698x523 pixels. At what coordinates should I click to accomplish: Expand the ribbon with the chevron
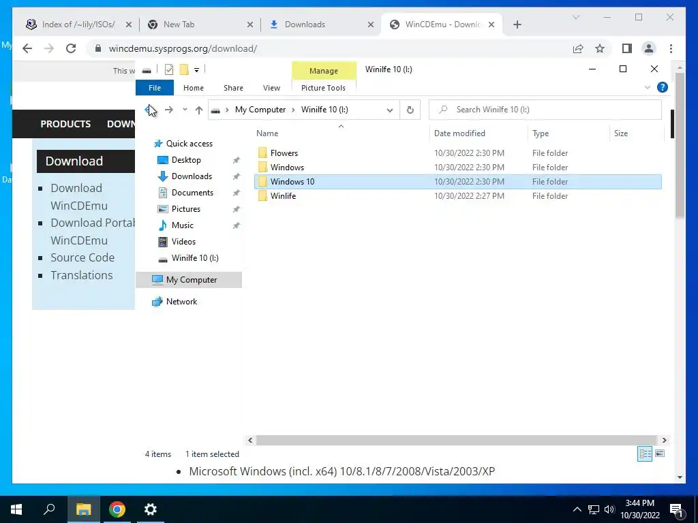click(648, 87)
